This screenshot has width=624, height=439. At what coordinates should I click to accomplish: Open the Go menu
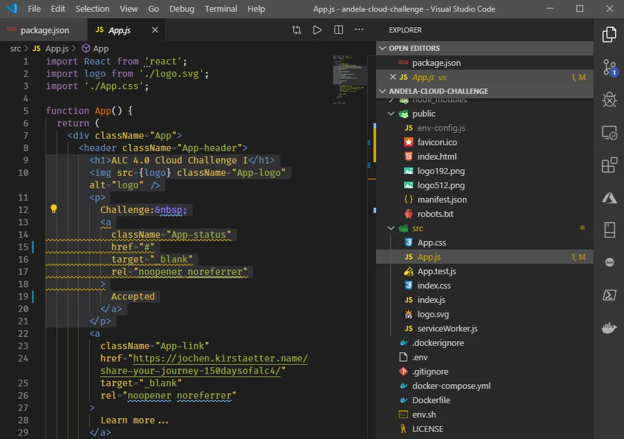[153, 8]
